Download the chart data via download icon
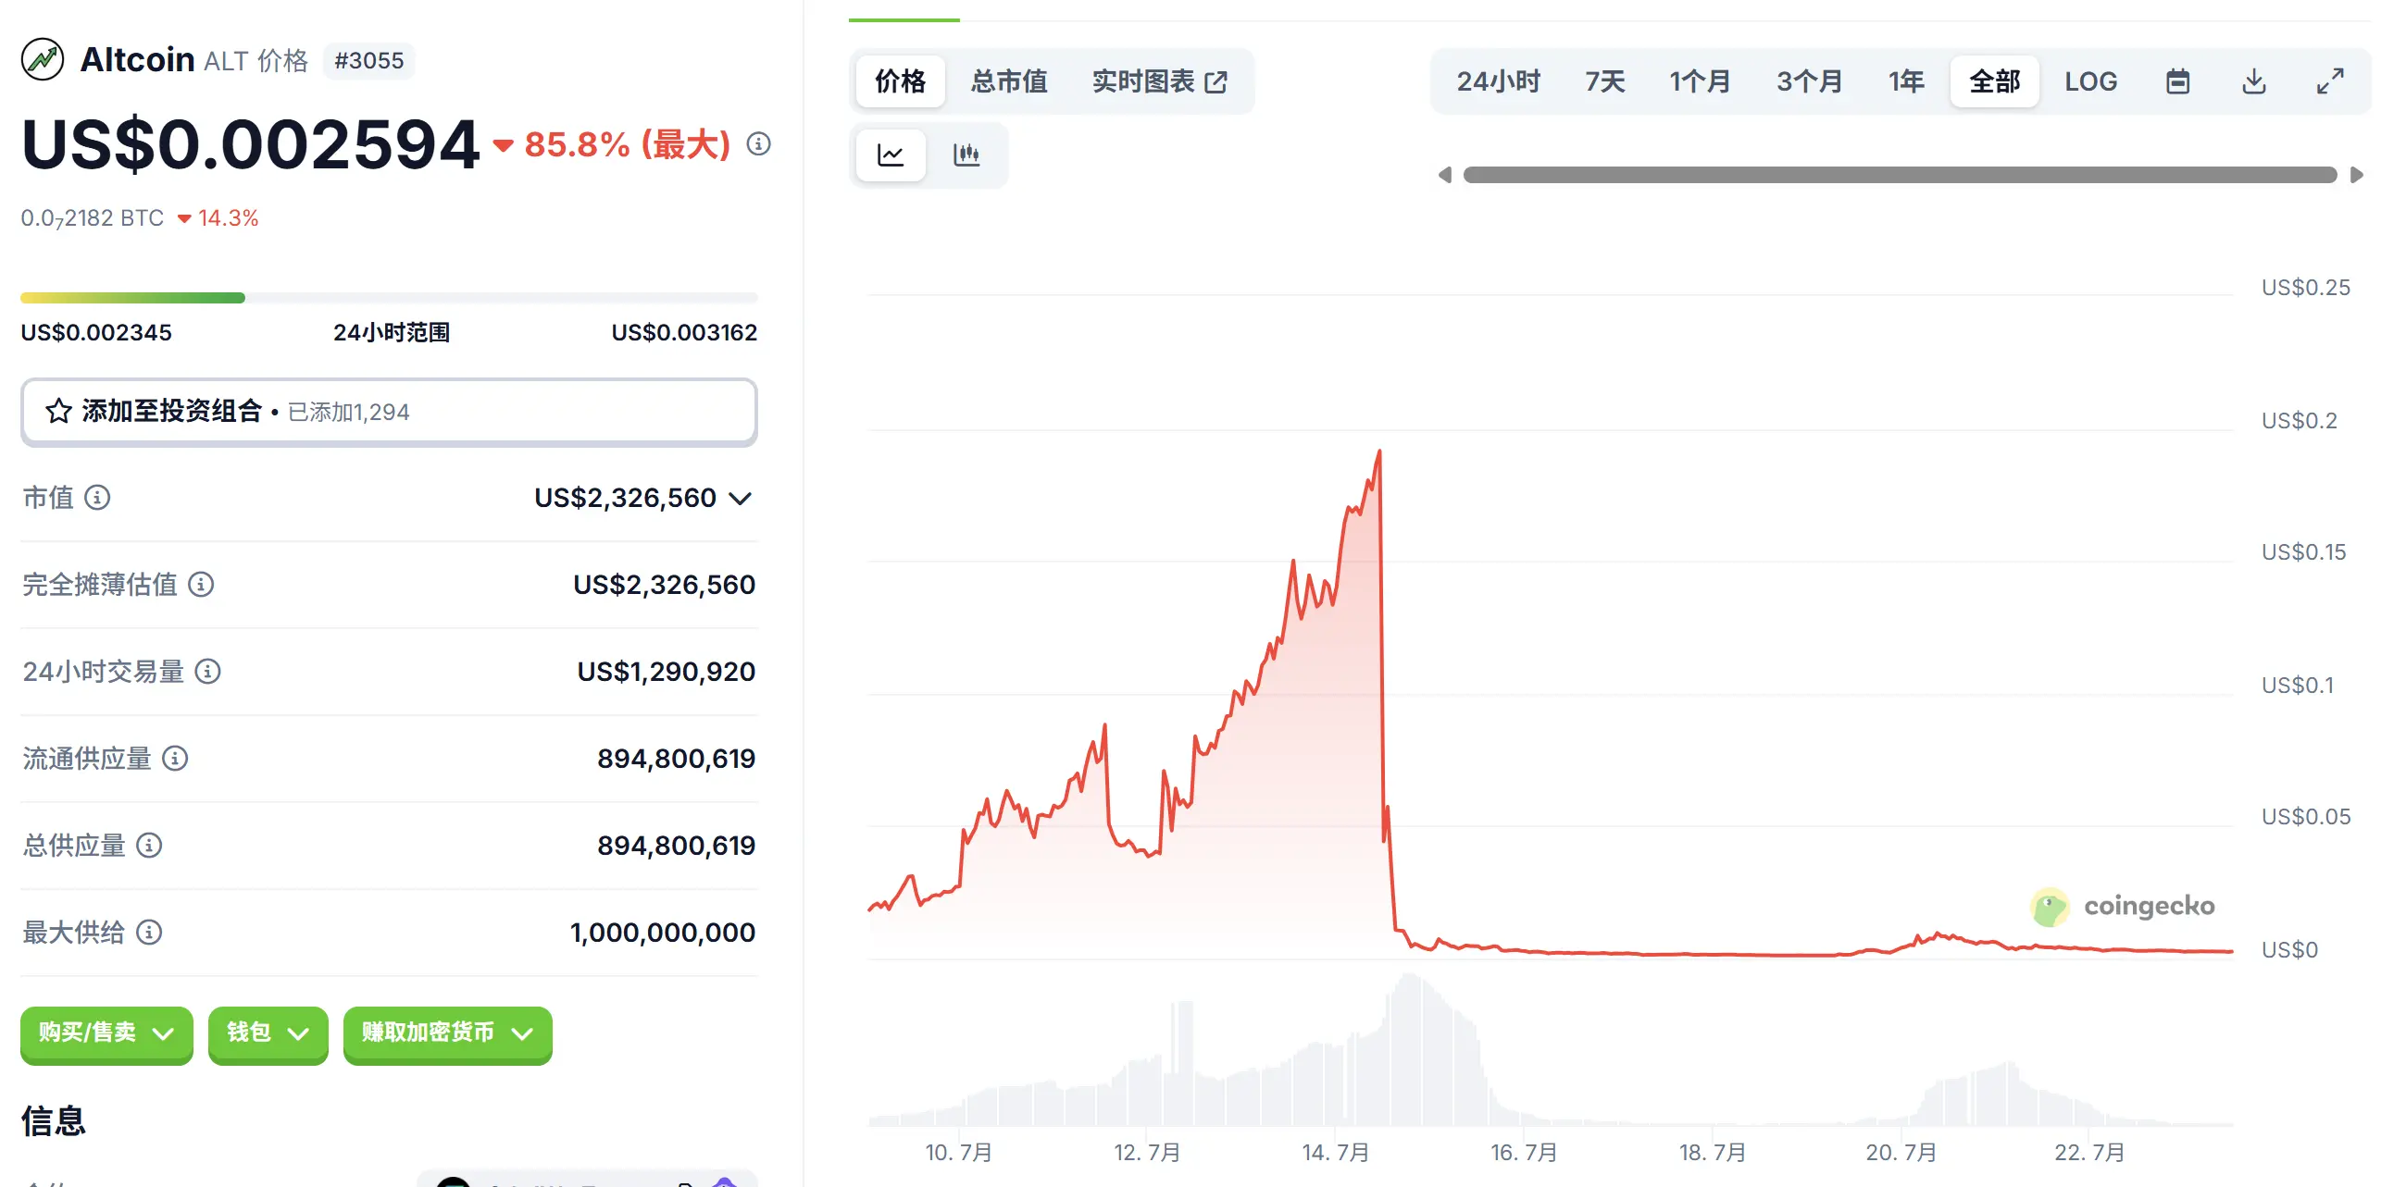This screenshot has width=2381, height=1187. coord(2255,81)
